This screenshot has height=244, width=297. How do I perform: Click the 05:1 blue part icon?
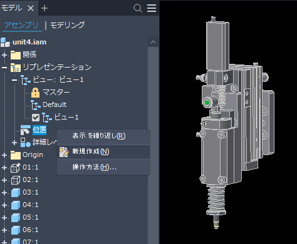tap(16, 218)
